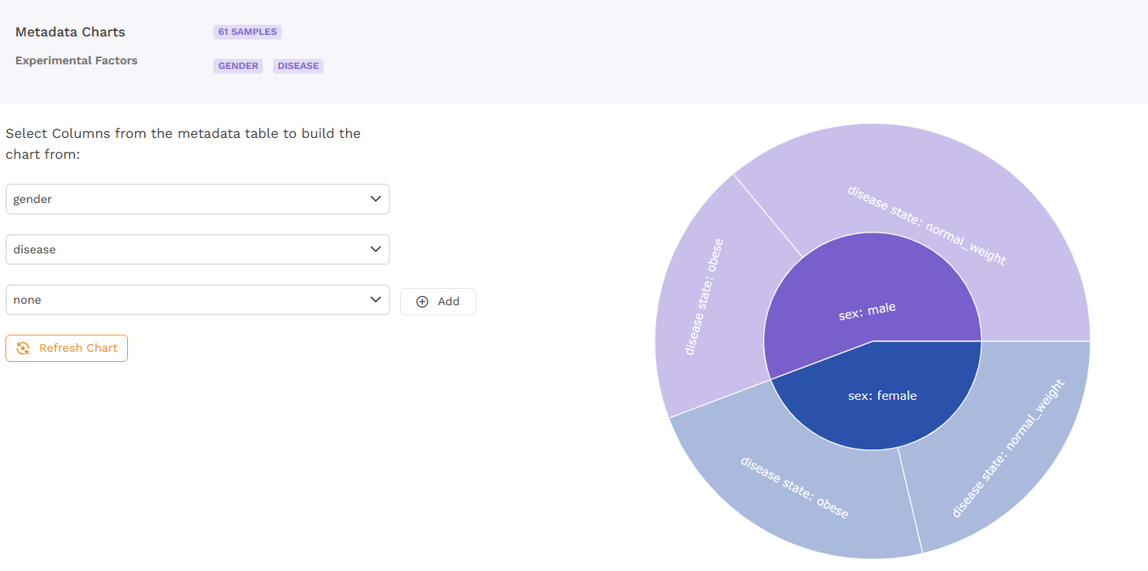Select the DISEASE experimental factor badge
Viewport: 1148px width, 571px height.
298,66
